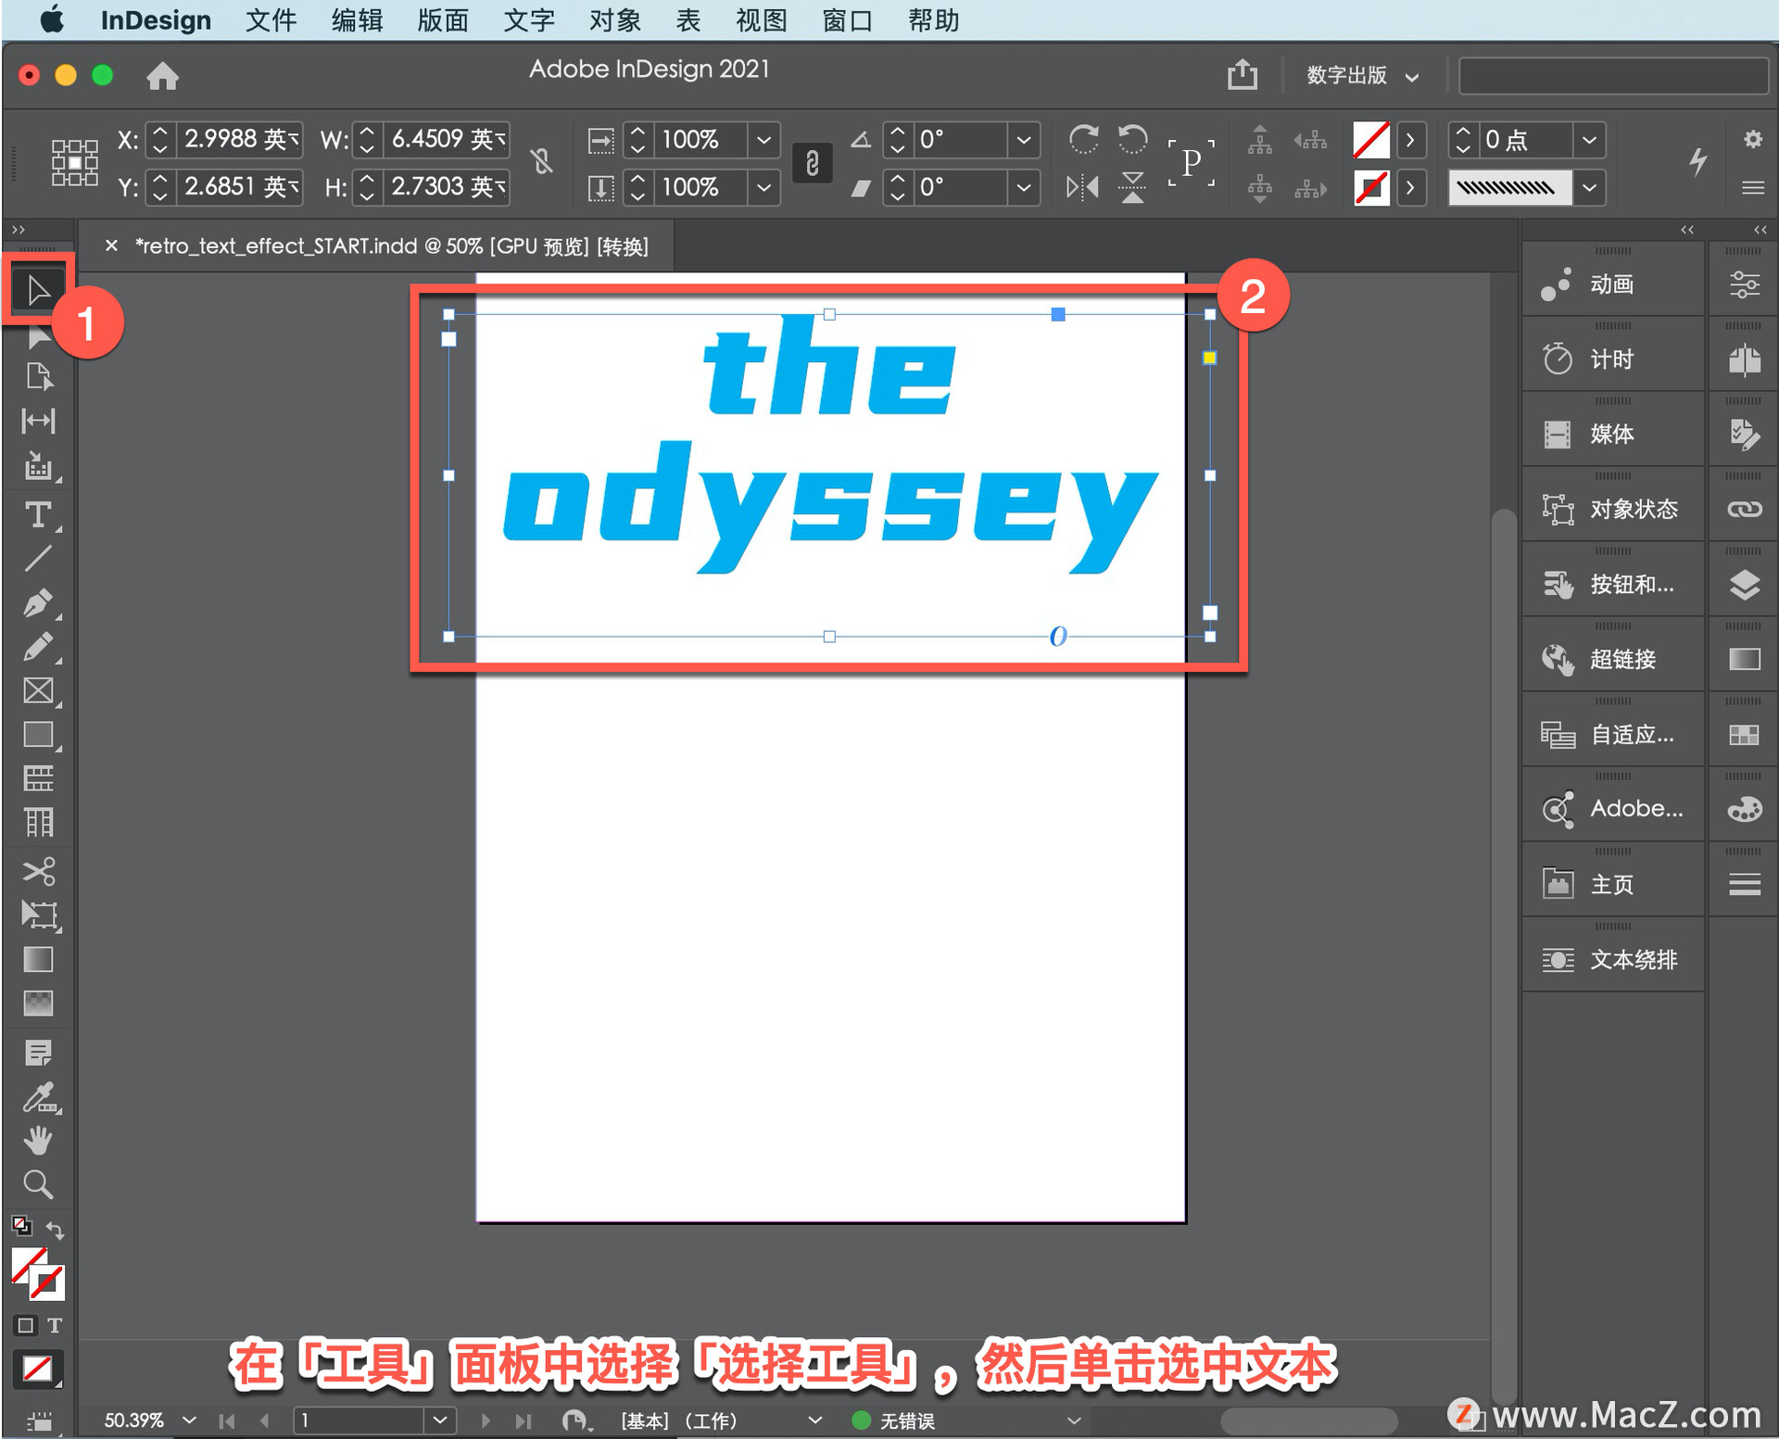Toggle formatting affects text

click(55, 1325)
